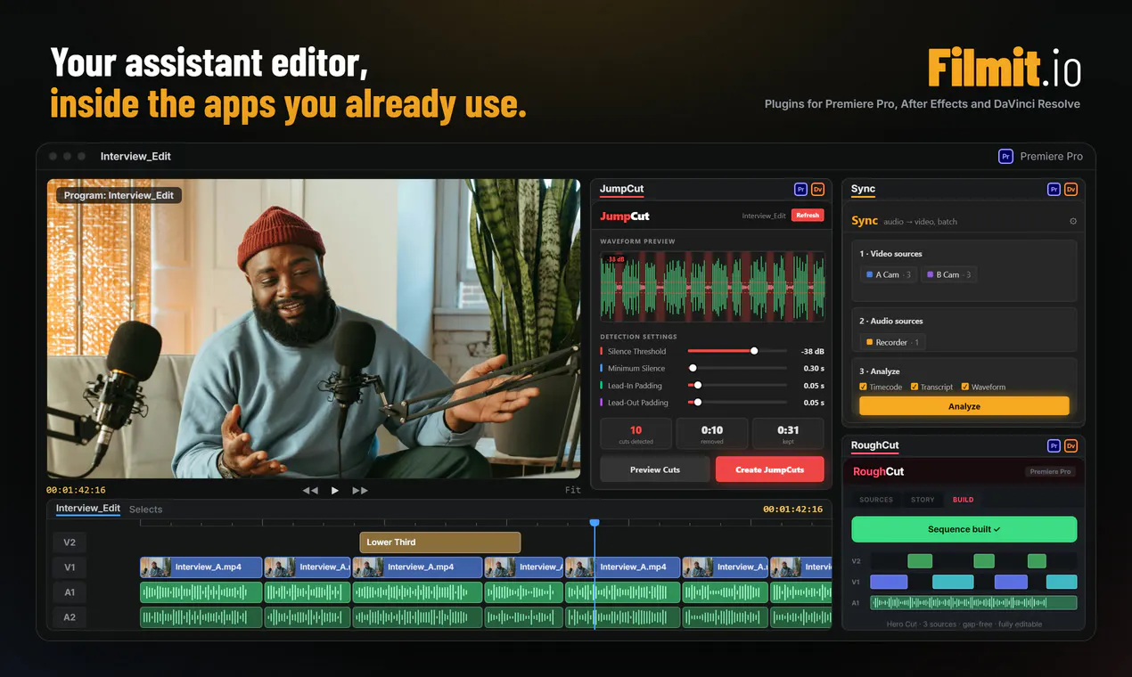Screen dimensions: 1132x677
Task: Open the Fit zoom dropdown
Action: point(573,490)
